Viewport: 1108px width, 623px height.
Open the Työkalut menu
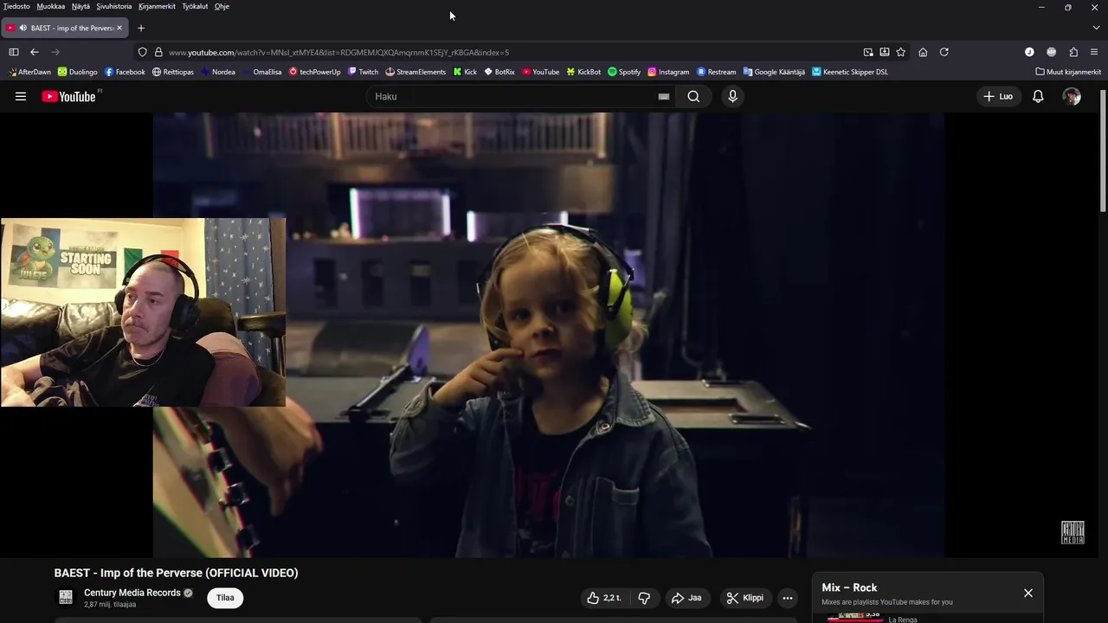click(195, 6)
